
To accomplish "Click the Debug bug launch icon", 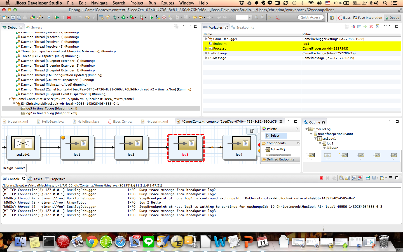I will (x=115, y=17).
